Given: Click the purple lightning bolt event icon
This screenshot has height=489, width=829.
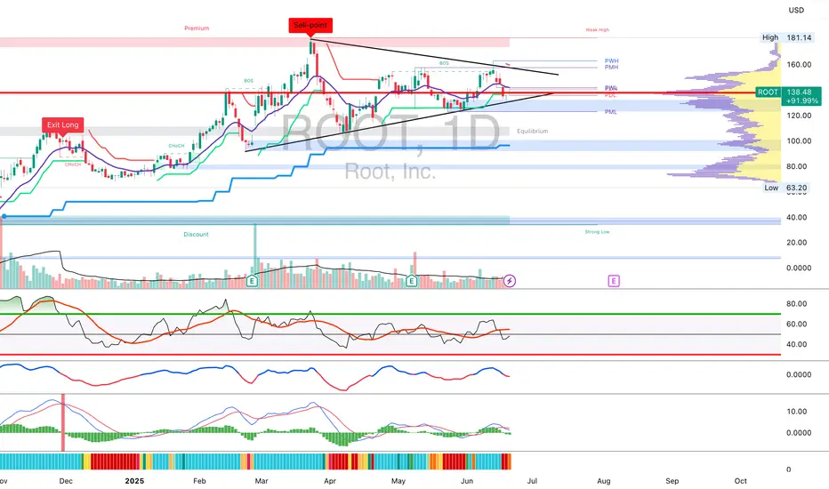Looking at the screenshot, I should tap(509, 281).
